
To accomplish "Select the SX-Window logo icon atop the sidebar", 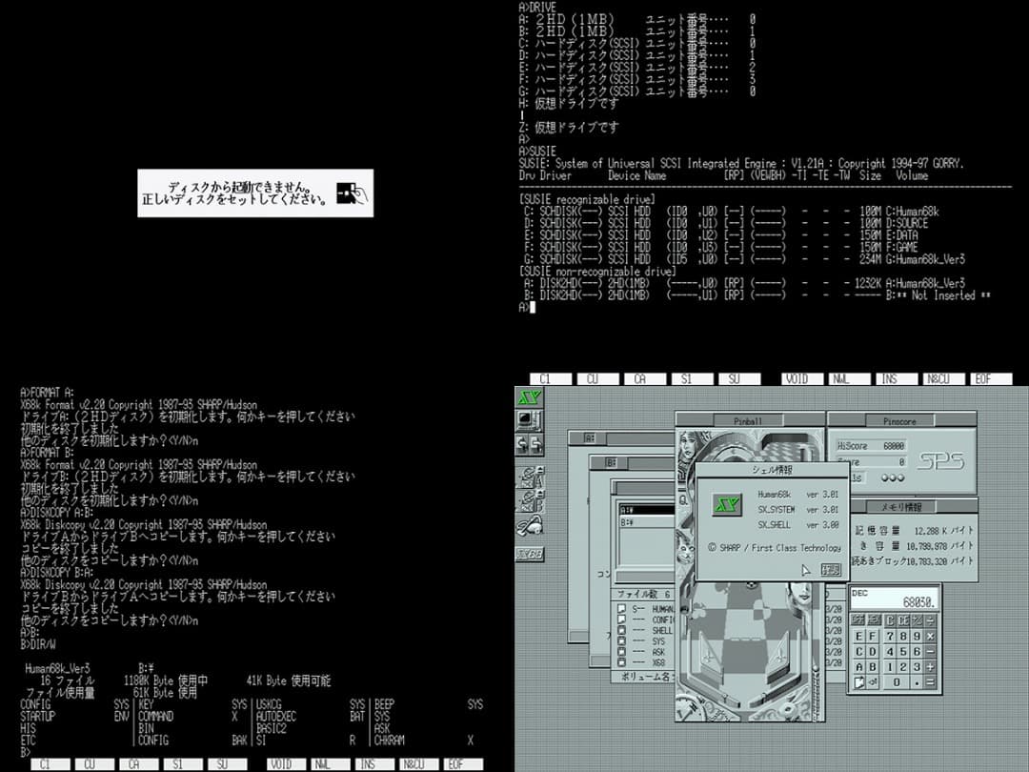I will pos(529,398).
